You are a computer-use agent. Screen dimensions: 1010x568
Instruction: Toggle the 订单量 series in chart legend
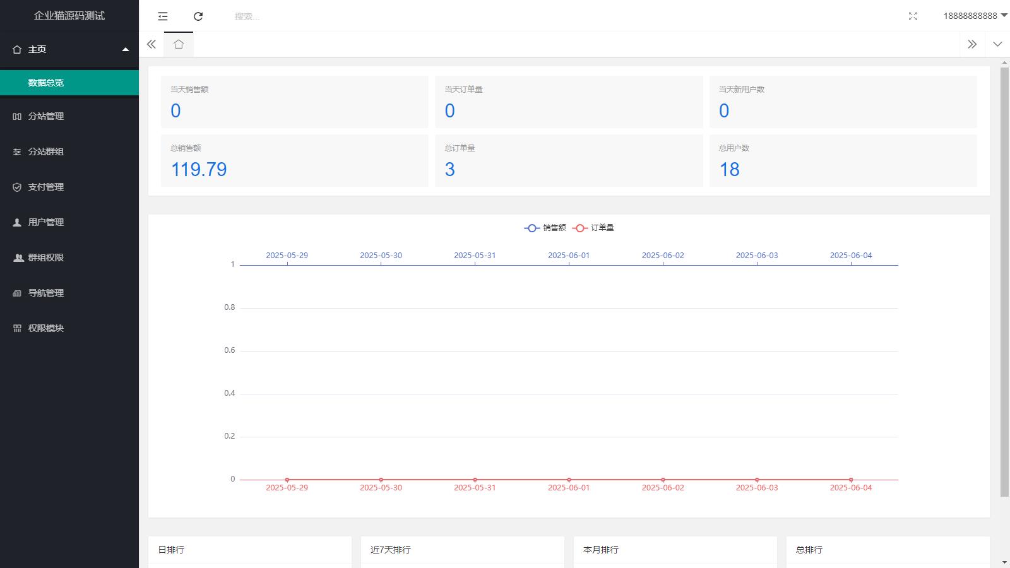[593, 228]
